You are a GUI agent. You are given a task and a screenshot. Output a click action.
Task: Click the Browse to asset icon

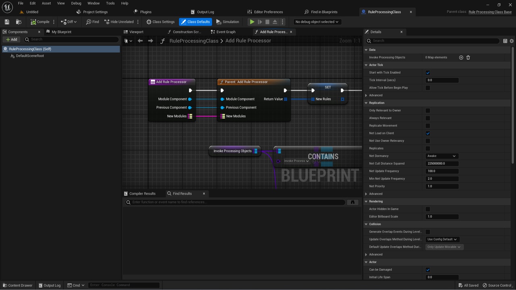(x=19, y=22)
